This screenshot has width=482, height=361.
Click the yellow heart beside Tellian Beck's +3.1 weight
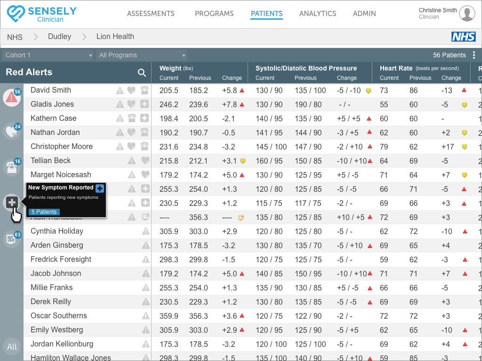pos(243,161)
